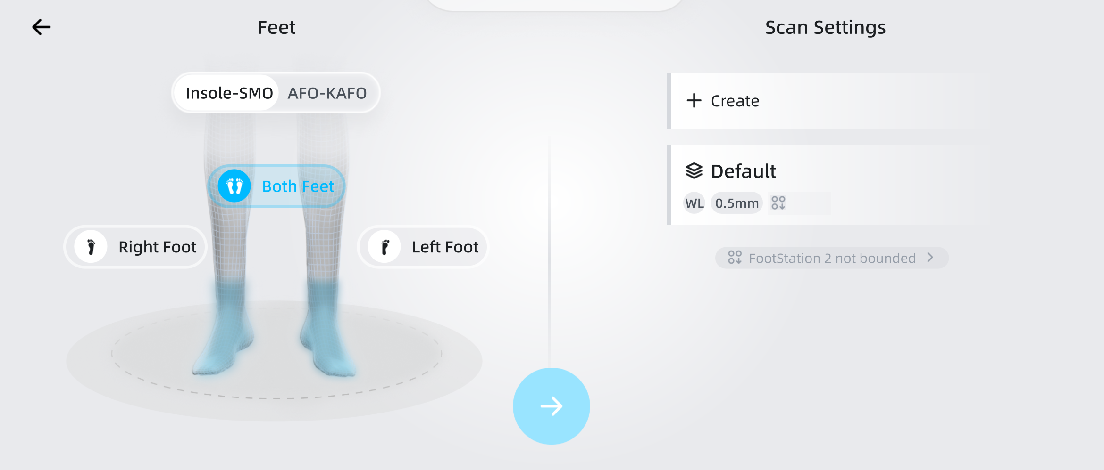This screenshot has width=1104, height=470.
Task: Open FootStation 2 not bounded details
Action: tap(832, 258)
